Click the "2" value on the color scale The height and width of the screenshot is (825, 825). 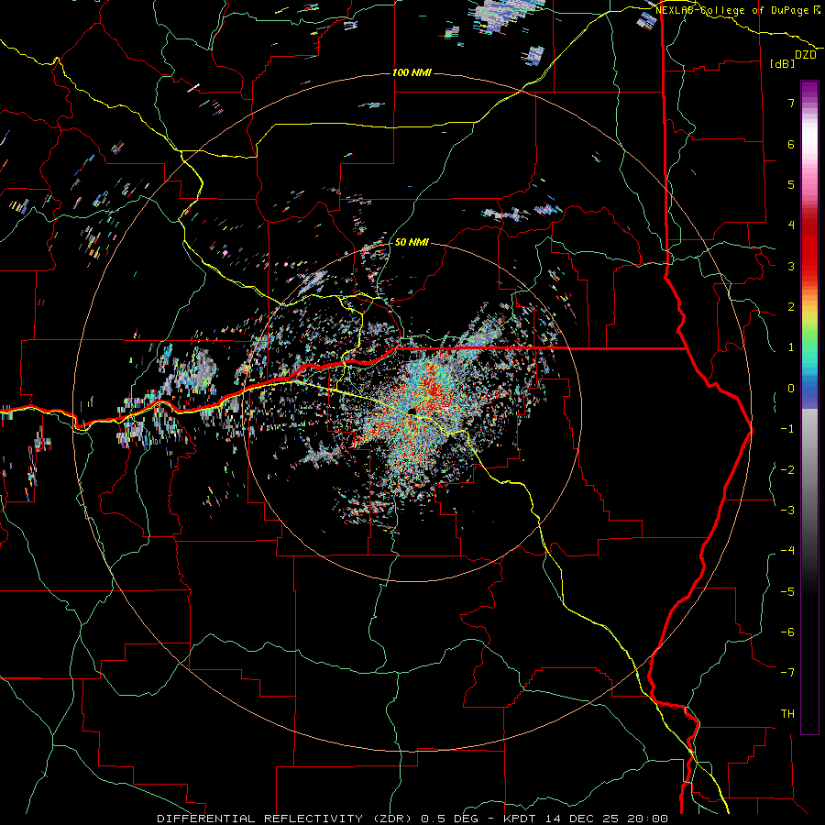click(791, 307)
